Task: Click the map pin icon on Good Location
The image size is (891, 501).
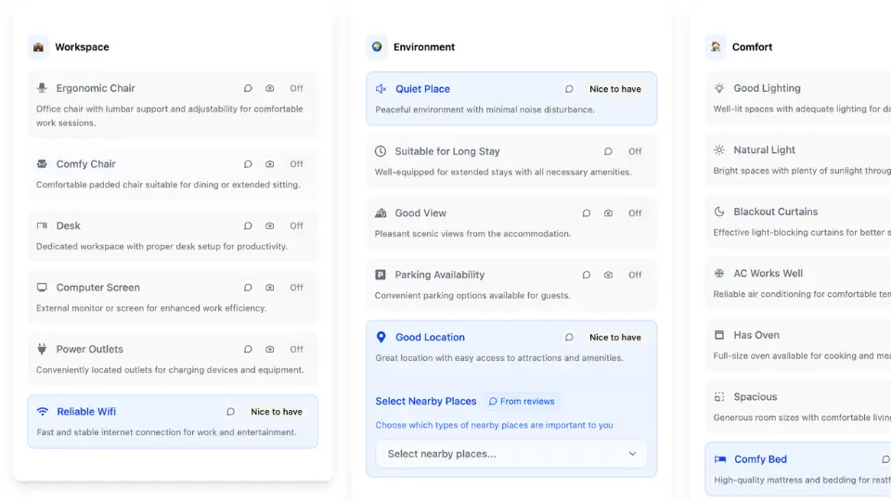Action: tap(381, 337)
